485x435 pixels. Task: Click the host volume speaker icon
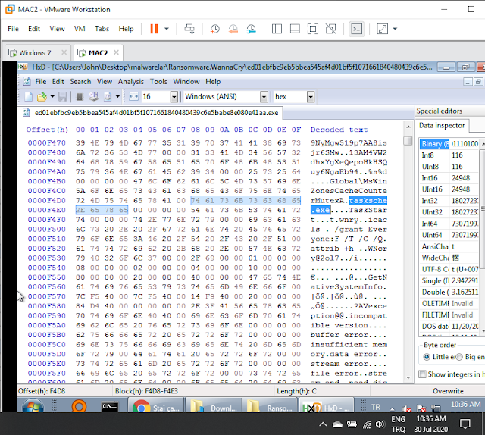pyautogui.click(x=380, y=424)
